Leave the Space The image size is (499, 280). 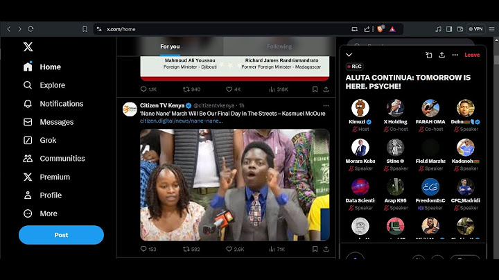pos(472,55)
